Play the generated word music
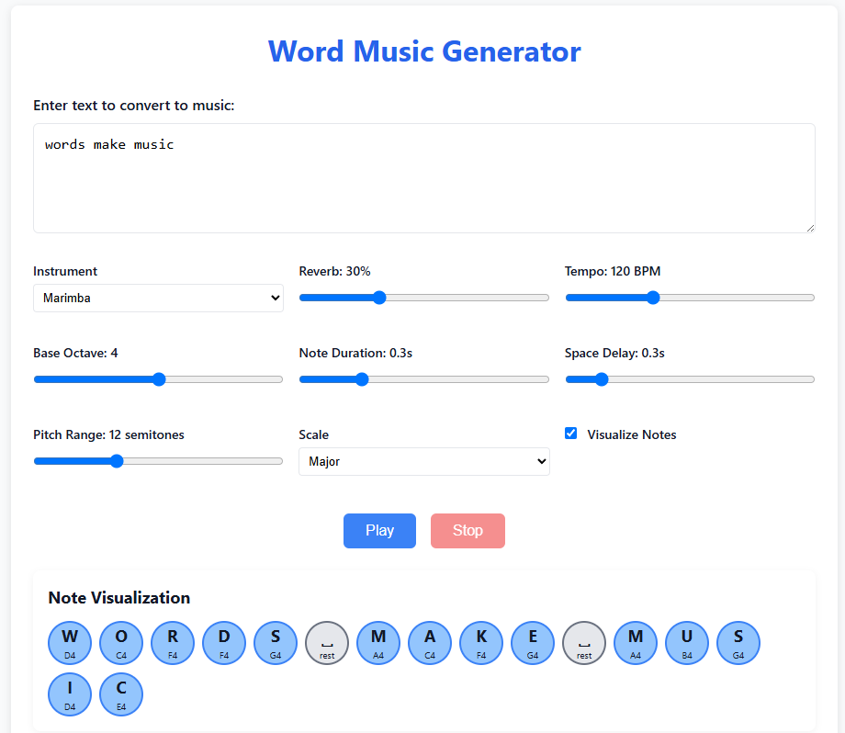 pyautogui.click(x=380, y=531)
